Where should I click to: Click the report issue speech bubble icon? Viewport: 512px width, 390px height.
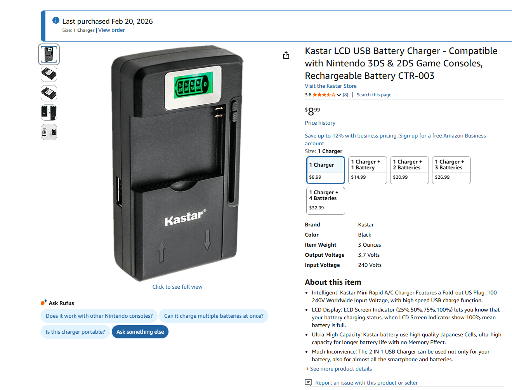coord(309,383)
